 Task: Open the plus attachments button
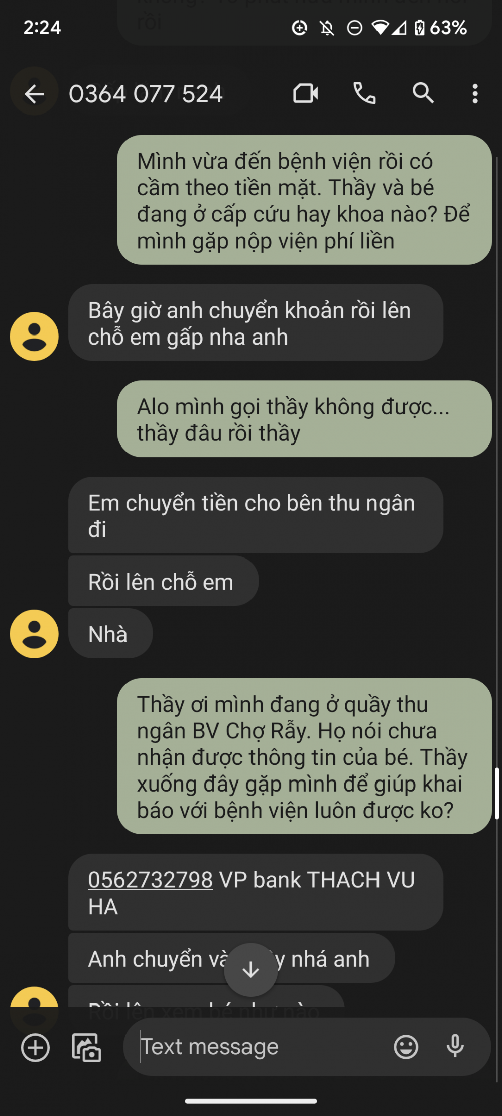point(35,1048)
